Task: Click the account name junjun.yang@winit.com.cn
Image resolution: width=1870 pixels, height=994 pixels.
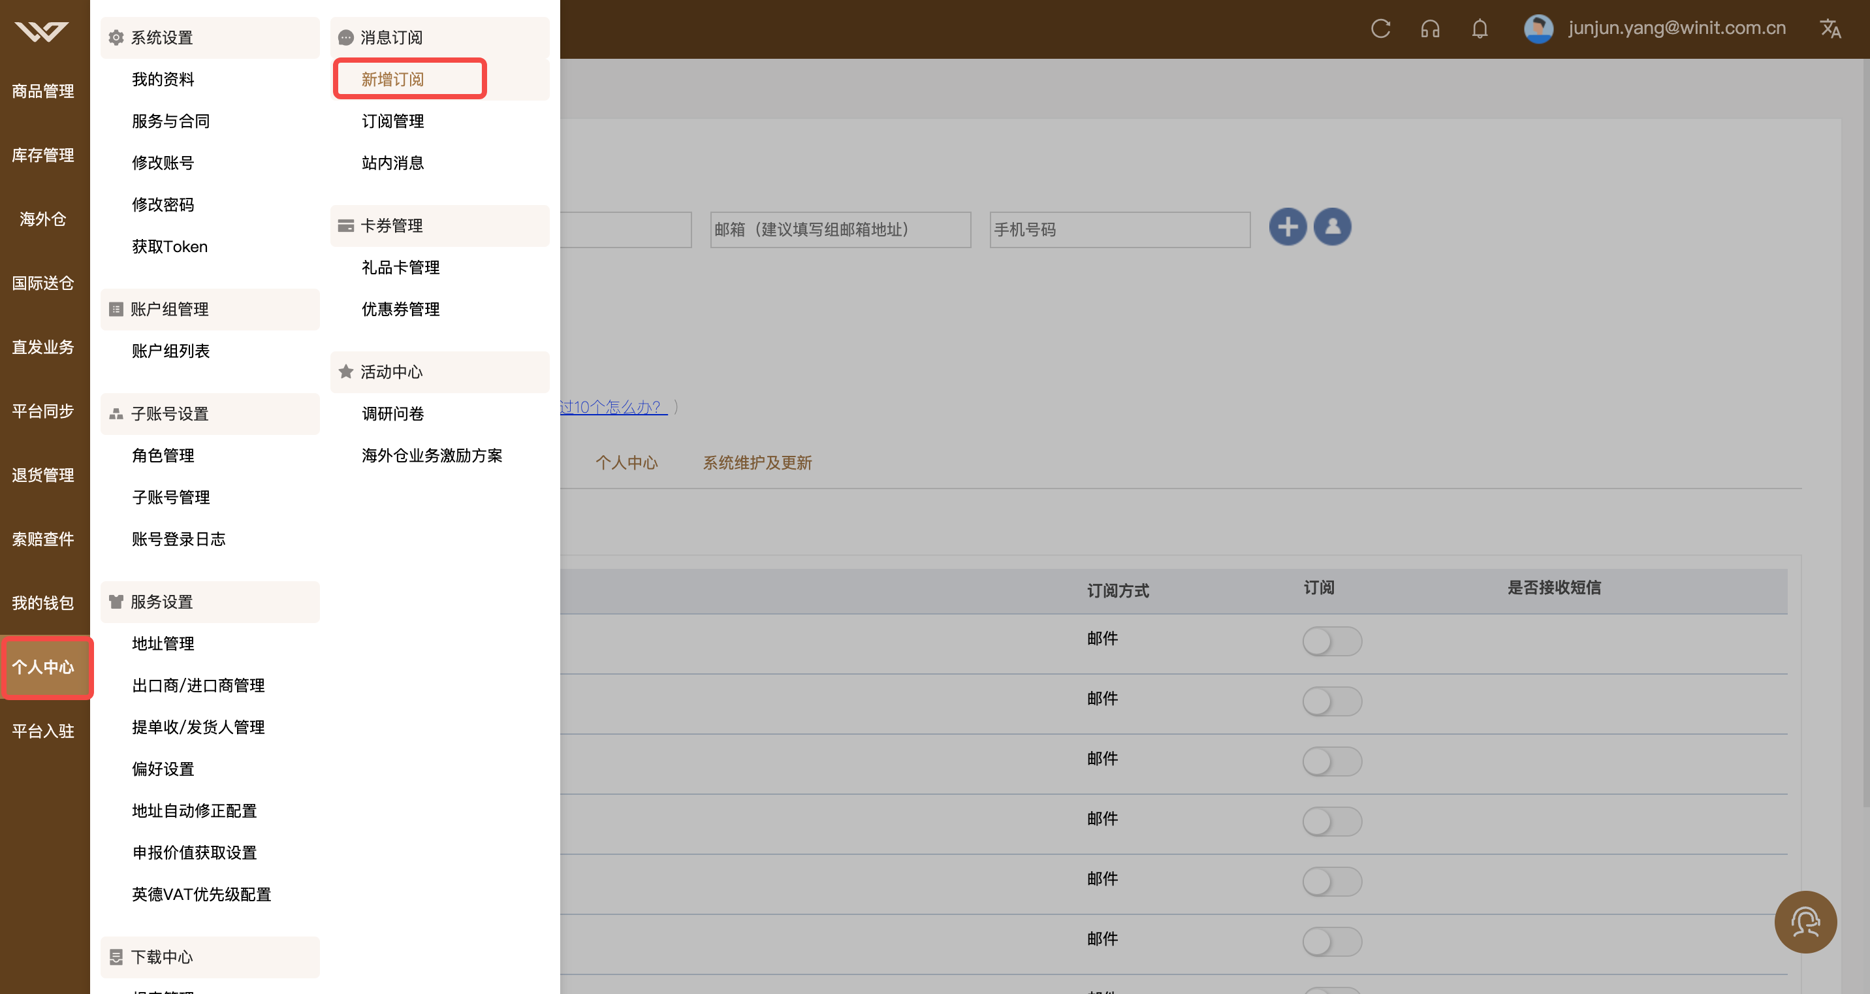Action: [1677, 28]
